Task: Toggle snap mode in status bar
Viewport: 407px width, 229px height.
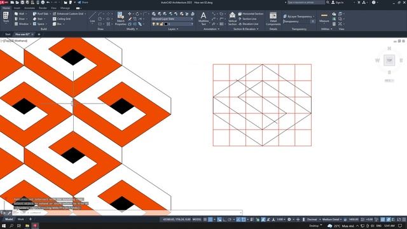Action: pyautogui.click(x=210, y=219)
